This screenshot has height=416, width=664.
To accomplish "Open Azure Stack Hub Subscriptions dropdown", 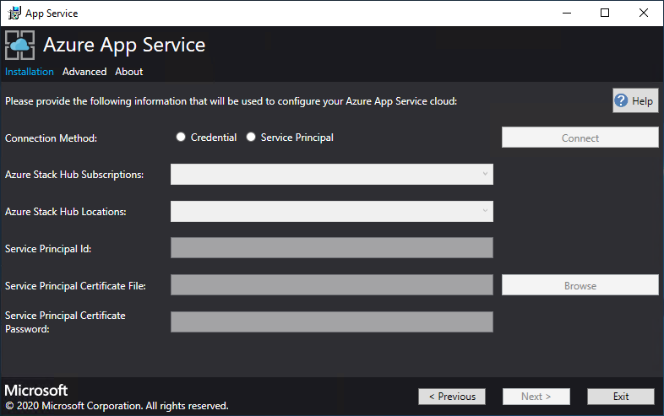I will [331, 175].
